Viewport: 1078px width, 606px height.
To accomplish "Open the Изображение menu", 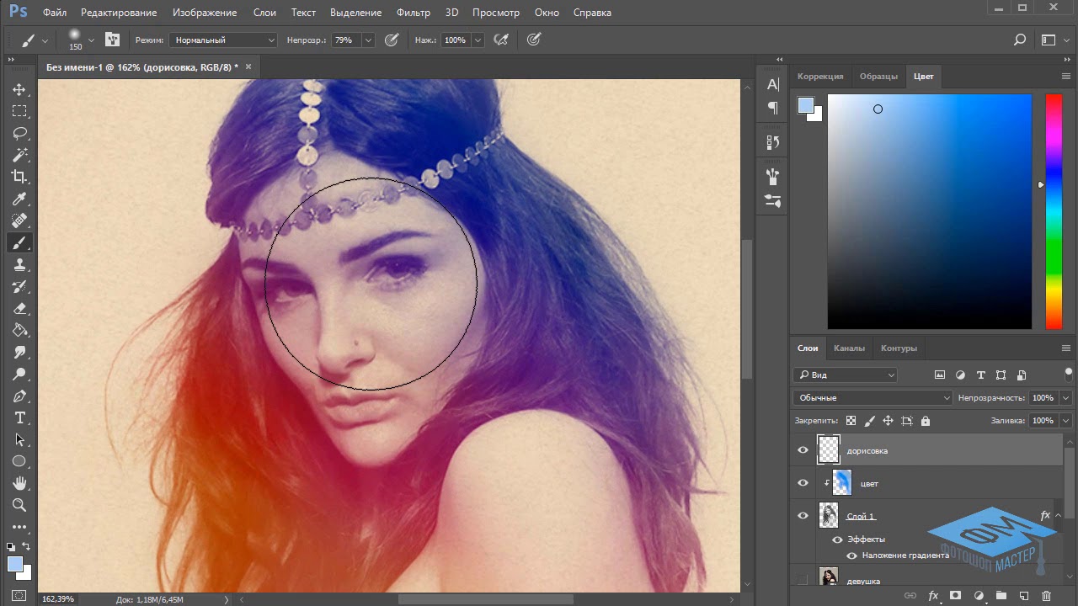I will [205, 13].
